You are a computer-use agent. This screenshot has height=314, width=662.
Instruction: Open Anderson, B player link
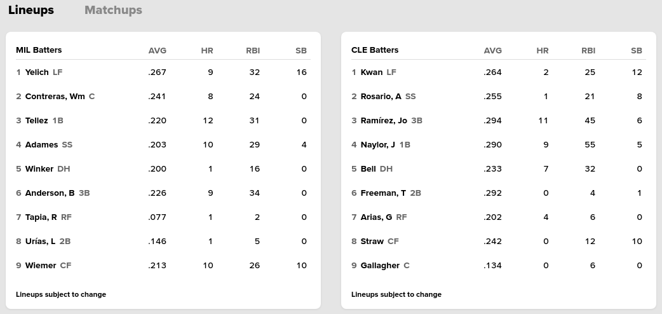(50, 193)
